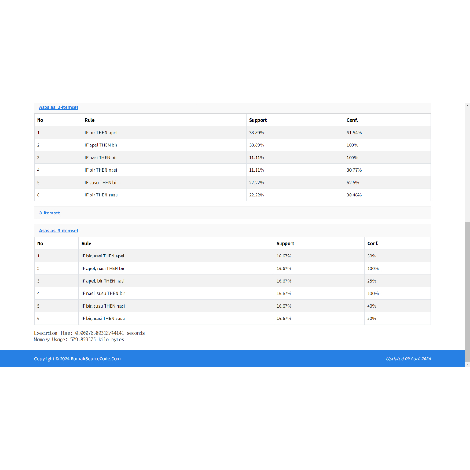Click the 'Updated 09 April 2024' footer text

coord(408,359)
